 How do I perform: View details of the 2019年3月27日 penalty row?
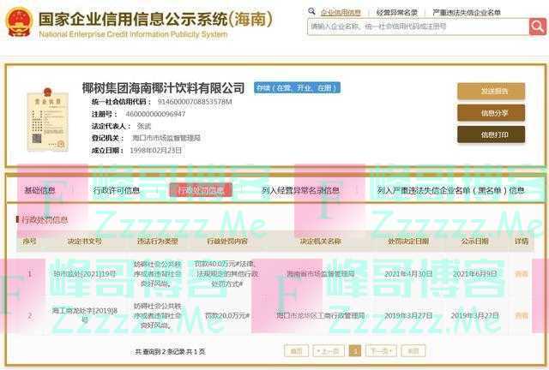coord(521,316)
